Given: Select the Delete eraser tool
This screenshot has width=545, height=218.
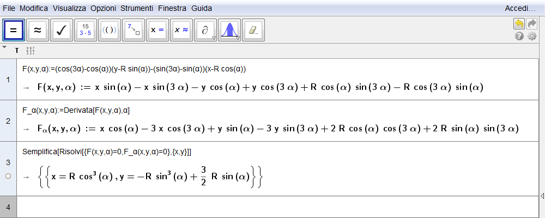Looking at the screenshot, I should pos(253,31).
